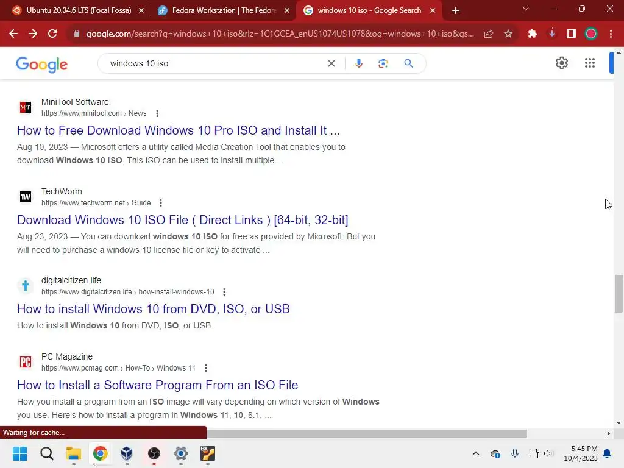The height and width of the screenshot is (468, 624).
Task: Close the windows 10 iso Google Search tab
Action: tap(433, 10)
